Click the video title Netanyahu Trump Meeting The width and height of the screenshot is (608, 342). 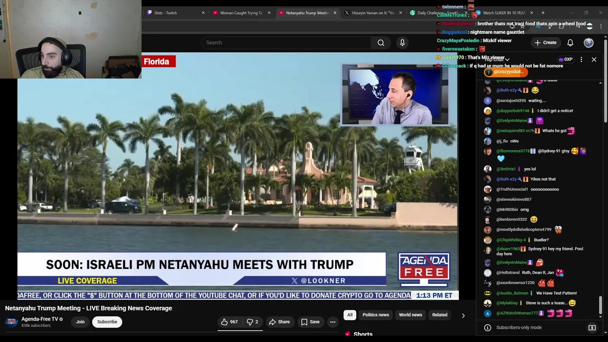(x=88, y=308)
